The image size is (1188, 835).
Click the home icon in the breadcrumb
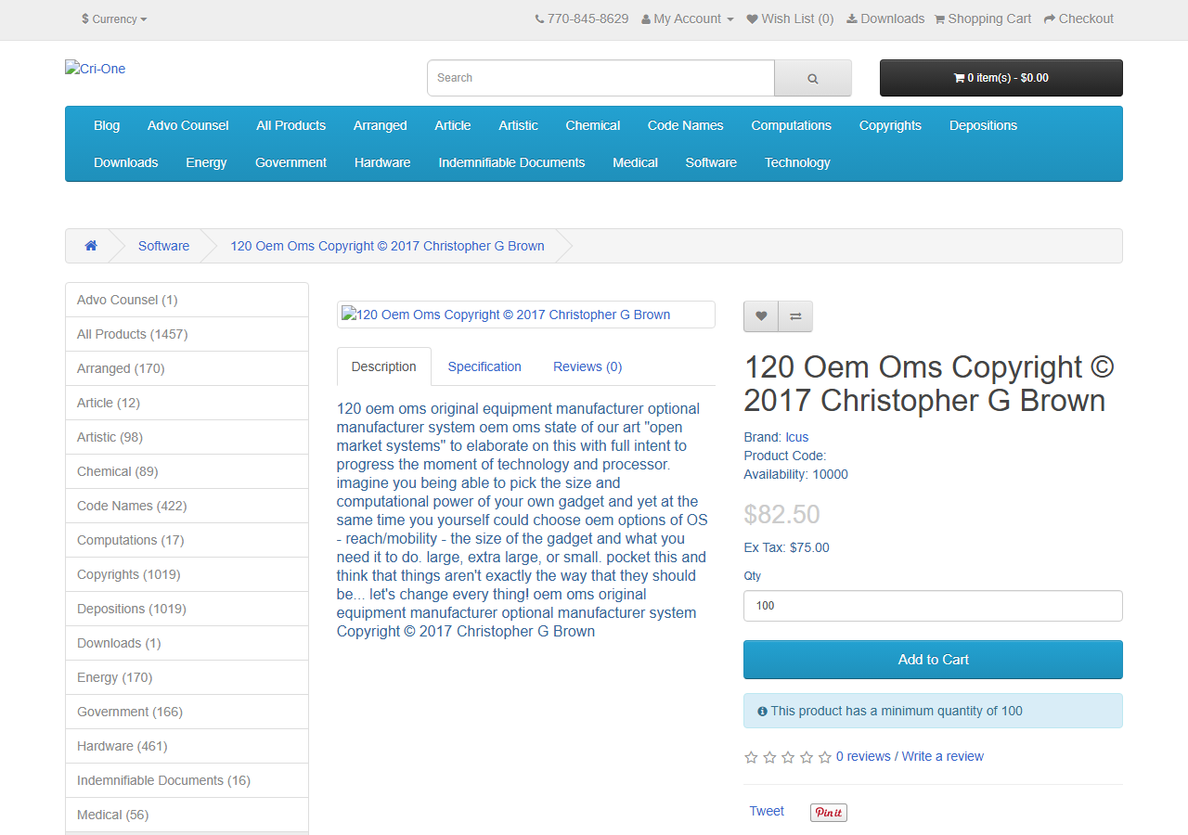click(x=91, y=246)
